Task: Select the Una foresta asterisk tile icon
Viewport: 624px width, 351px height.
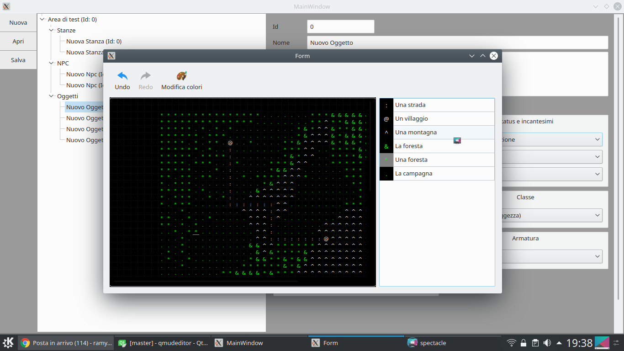Action: point(386,160)
